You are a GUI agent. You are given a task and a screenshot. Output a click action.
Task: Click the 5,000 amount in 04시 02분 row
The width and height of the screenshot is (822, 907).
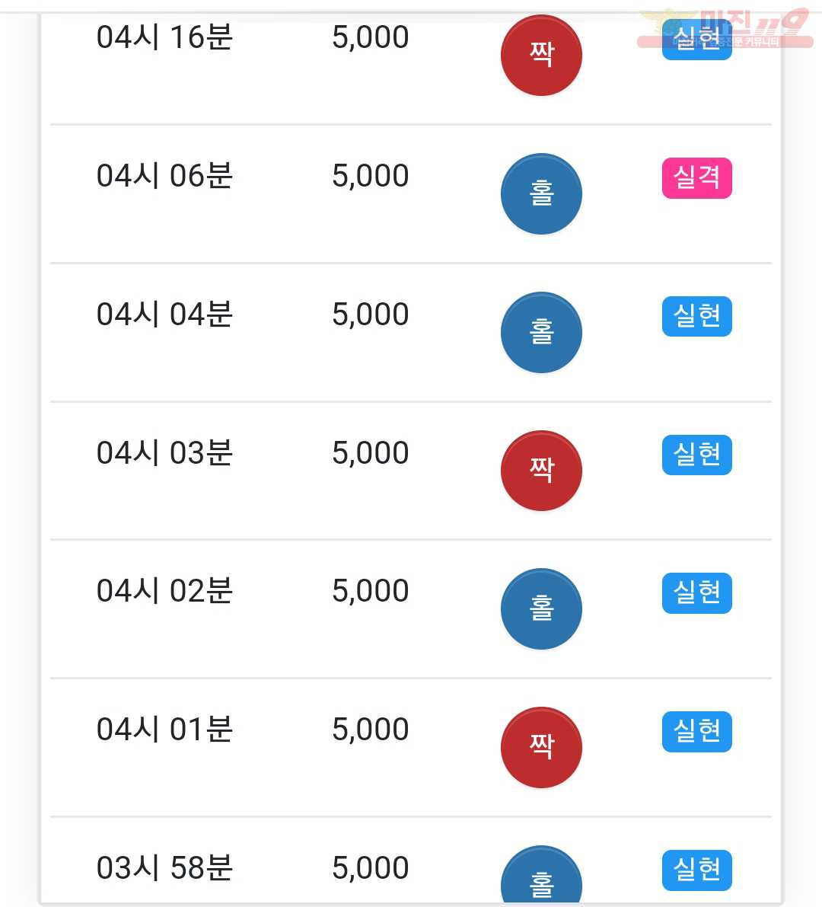point(371,591)
